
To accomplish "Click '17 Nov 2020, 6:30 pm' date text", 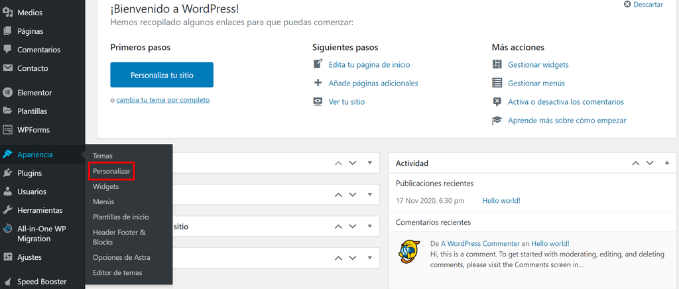I will [430, 201].
